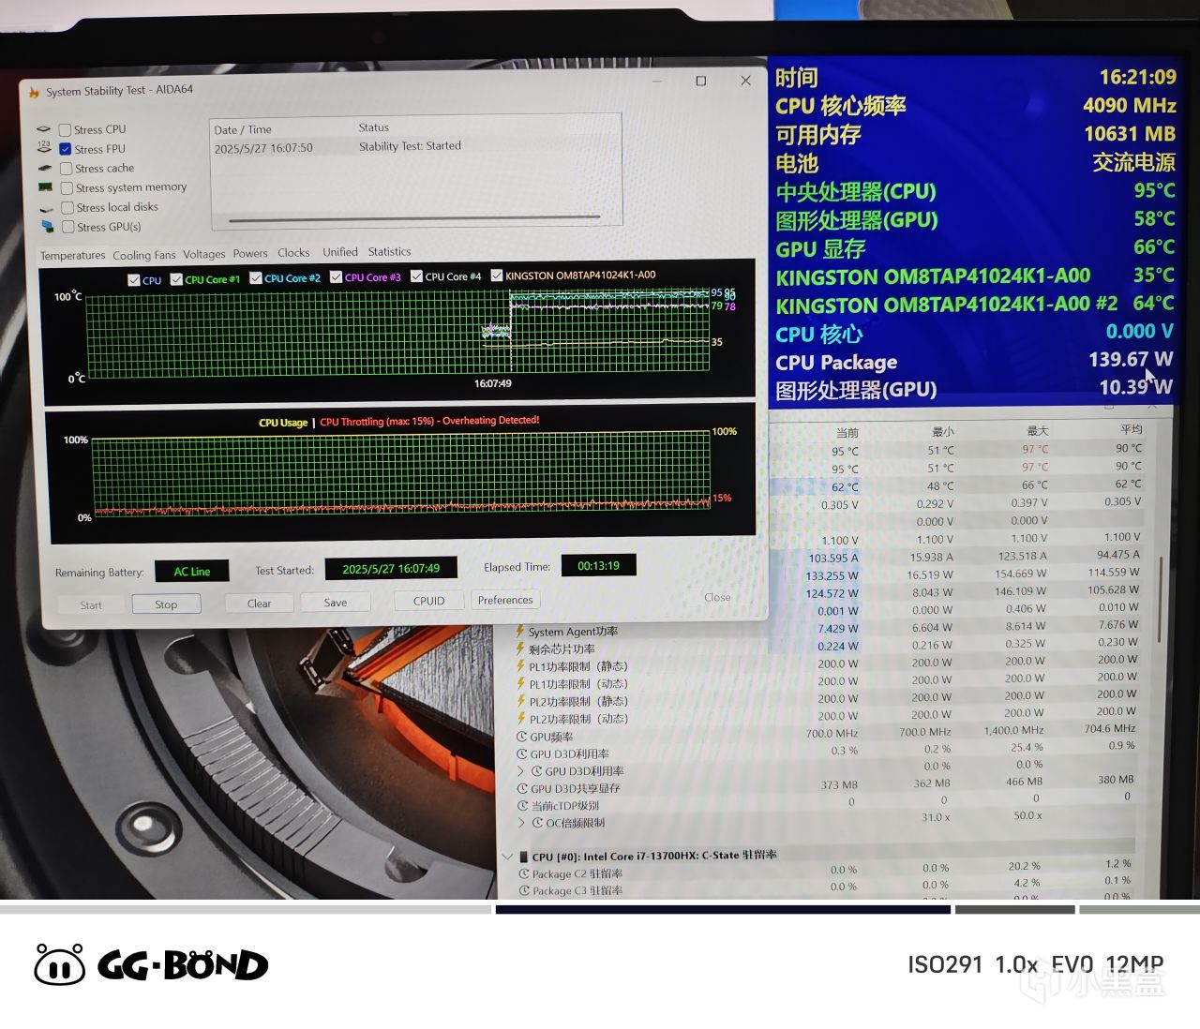Click lightning icon of PL2功率限制 (静态) row

(x=521, y=701)
